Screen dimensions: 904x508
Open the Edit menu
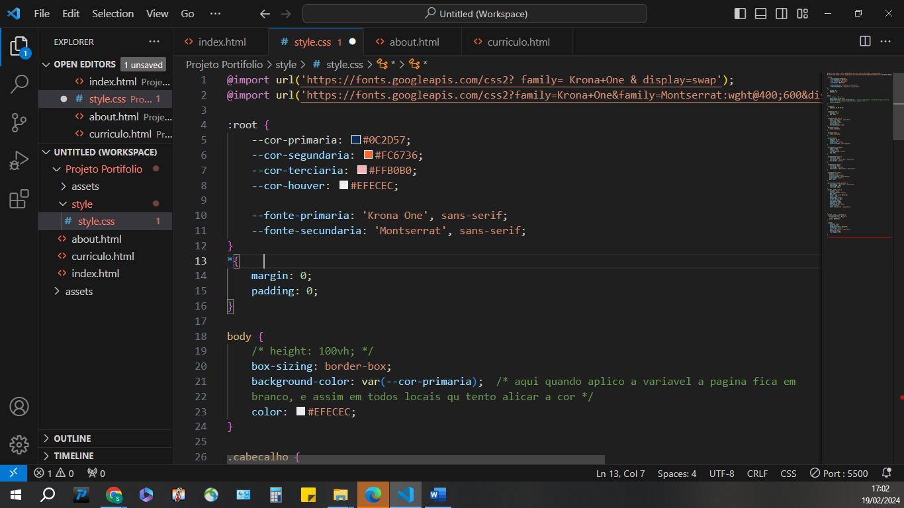71,13
